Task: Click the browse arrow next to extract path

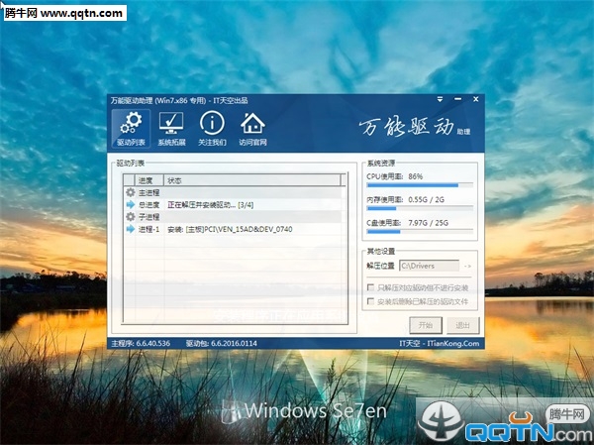Action: [x=467, y=266]
